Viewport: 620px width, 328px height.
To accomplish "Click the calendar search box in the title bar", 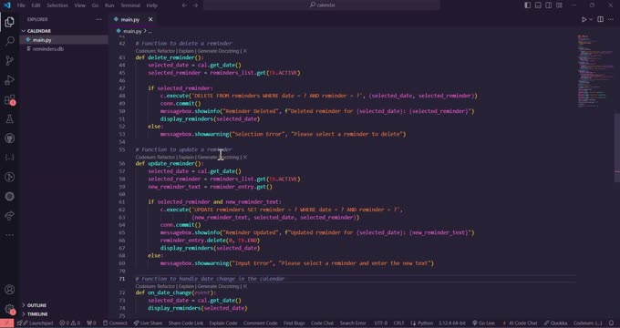I will pos(322,5).
